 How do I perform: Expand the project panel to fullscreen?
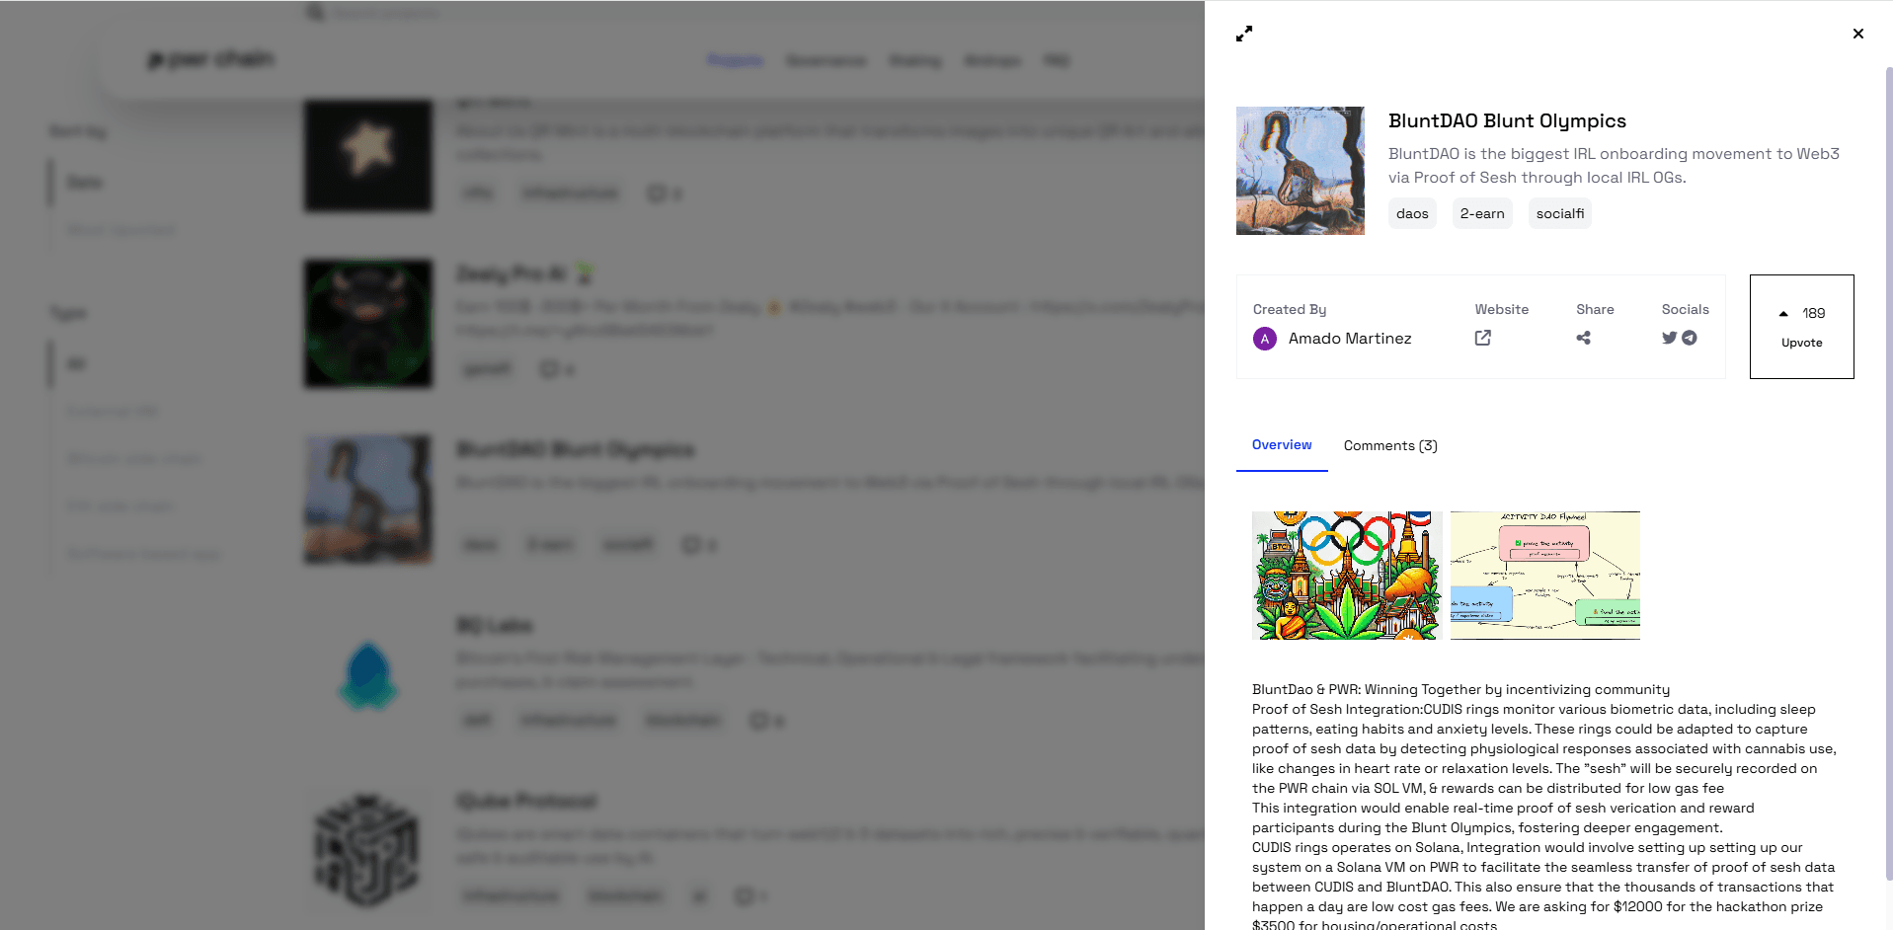pos(1244,34)
